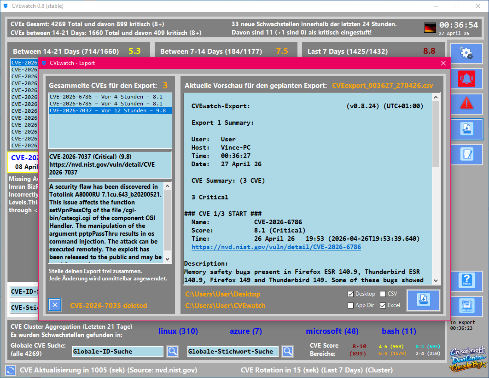This screenshot has width=489, height=378.
Task: Click the C:\Users\User\Desktop path
Action: click(x=223, y=294)
